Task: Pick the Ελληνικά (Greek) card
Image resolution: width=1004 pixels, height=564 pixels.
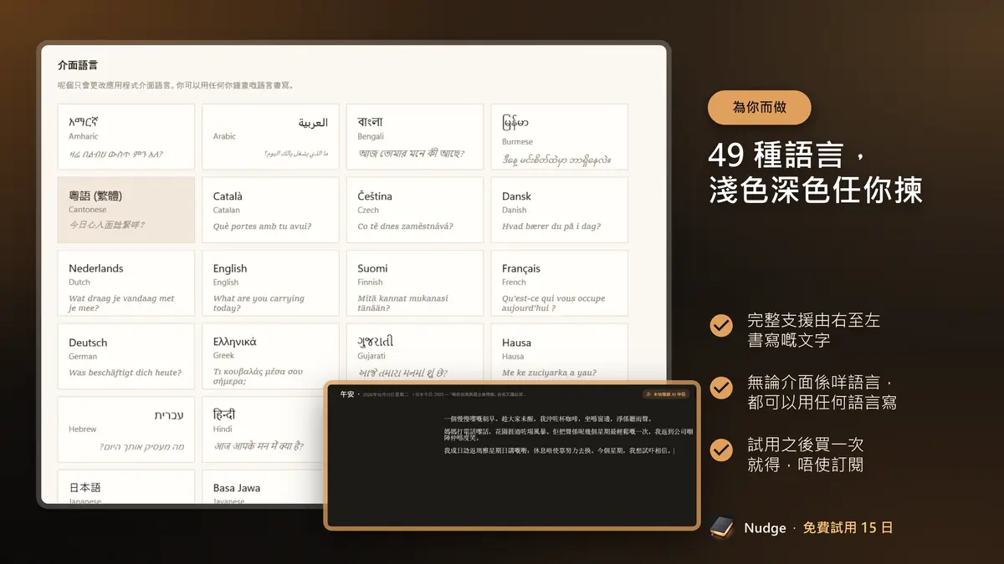Action: pos(270,357)
